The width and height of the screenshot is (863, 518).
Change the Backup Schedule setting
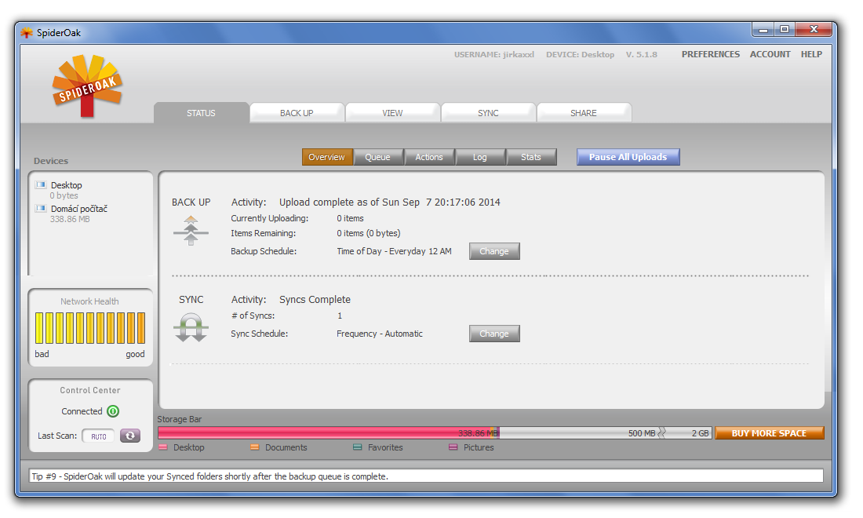(x=494, y=251)
